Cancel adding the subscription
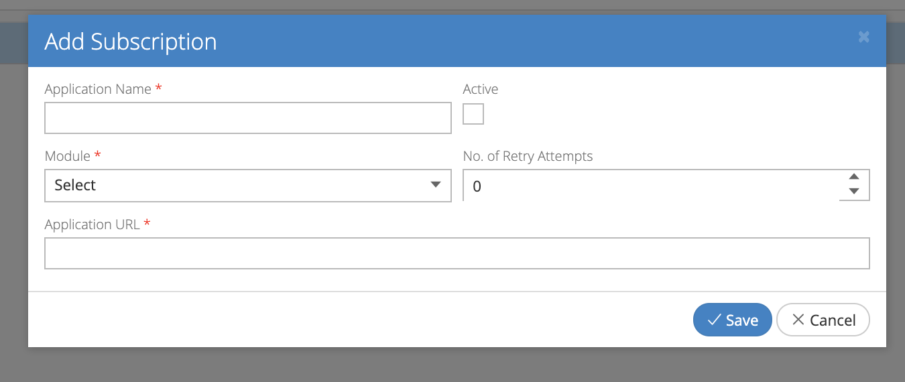905x382 pixels. tap(823, 320)
